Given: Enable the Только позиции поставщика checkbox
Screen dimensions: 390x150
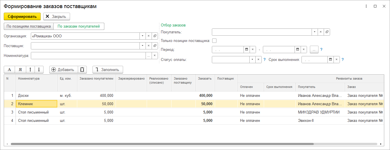Looking at the screenshot, I should click(214, 41).
